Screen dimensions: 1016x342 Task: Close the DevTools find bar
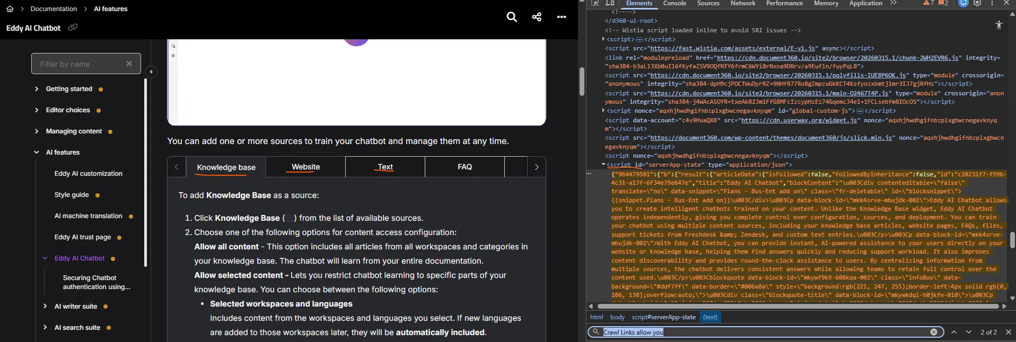tap(1009, 332)
